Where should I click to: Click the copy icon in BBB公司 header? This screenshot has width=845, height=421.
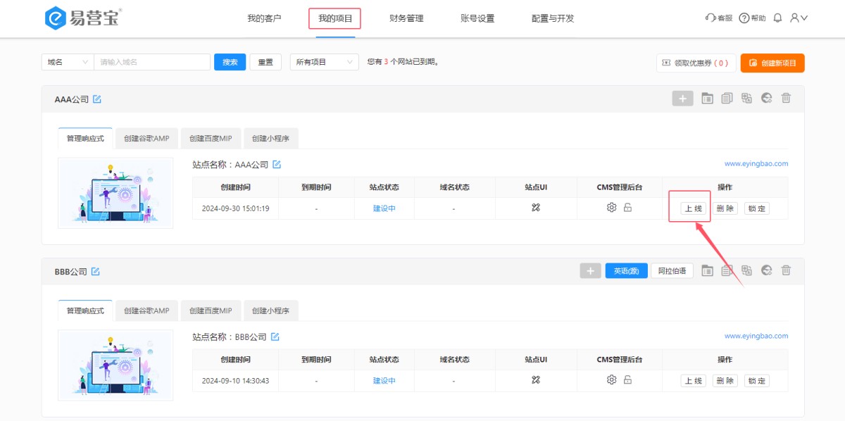click(727, 270)
